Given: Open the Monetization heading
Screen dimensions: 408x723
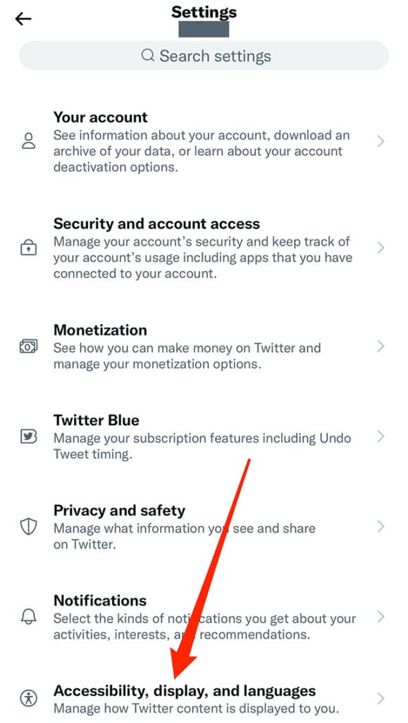Looking at the screenshot, I should tap(100, 330).
